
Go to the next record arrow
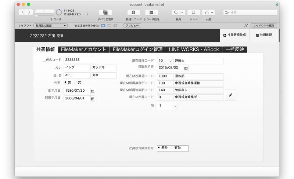click(x=29, y=12)
